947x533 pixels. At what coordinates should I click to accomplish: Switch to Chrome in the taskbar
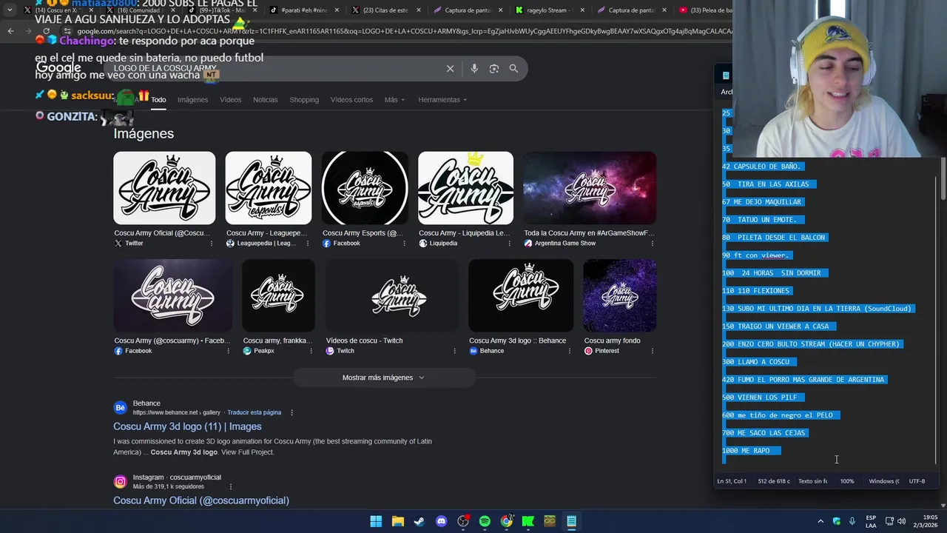coord(506,521)
